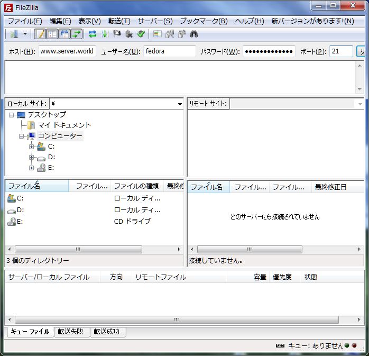Sort remote list by ファイル名 column
Screen dimensions: 369x356
click(x=208, y=187)
